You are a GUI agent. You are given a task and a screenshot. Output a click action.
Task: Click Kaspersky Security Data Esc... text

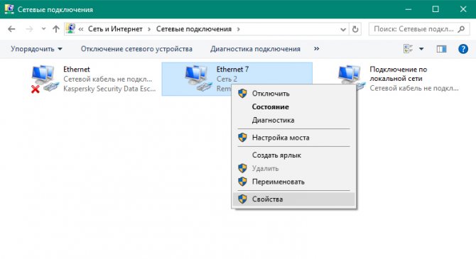coord(109,89)
